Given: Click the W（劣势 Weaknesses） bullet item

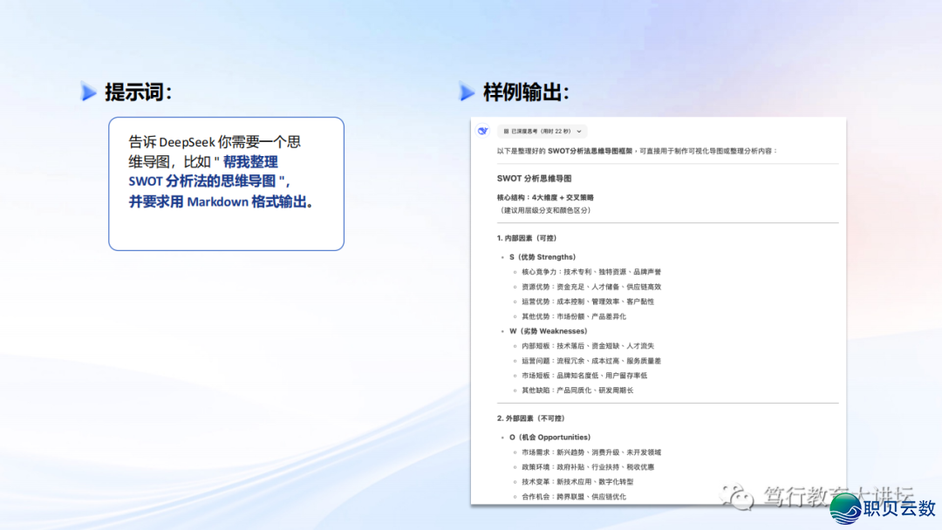Looking at the screenshot, I should (x=549, y=331).
